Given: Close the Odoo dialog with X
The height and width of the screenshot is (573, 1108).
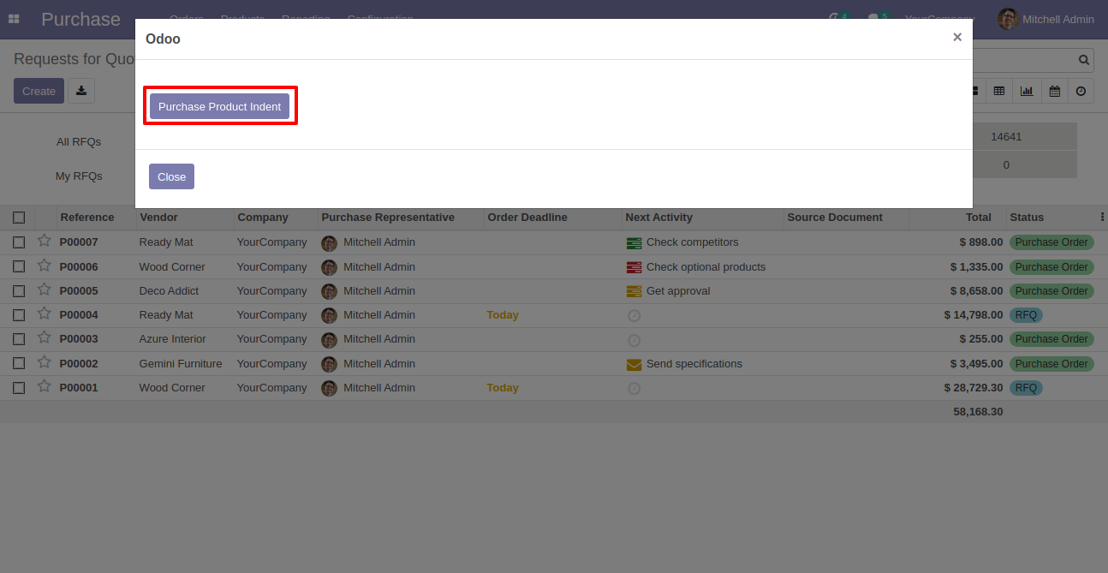Looking at the screenshot, I should [x=957, y=37].
